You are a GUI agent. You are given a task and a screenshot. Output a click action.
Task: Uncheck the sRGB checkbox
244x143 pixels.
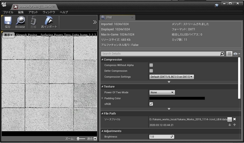click(151, 104)
